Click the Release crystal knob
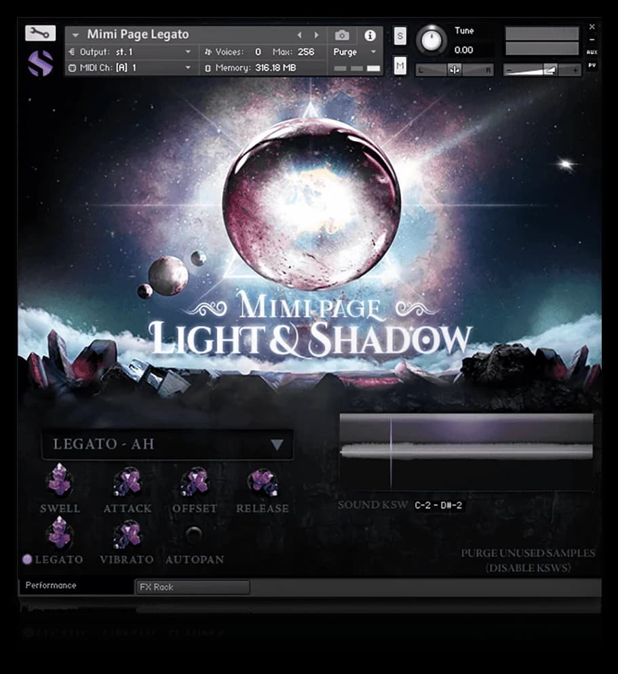 (x=263, y=482)
